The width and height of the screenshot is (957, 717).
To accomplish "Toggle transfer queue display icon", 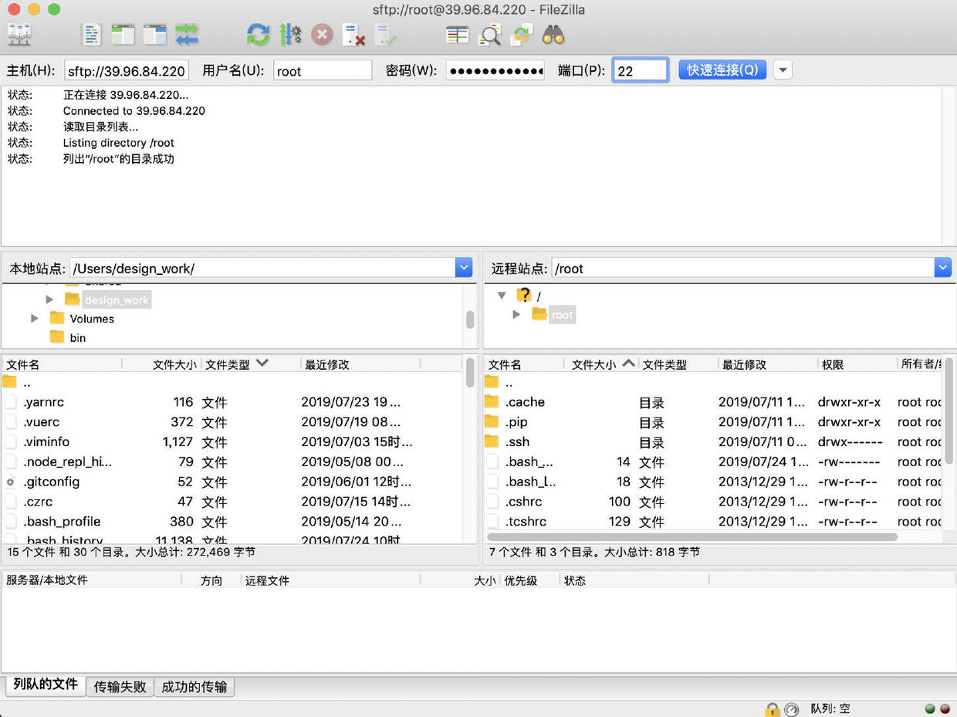I will tap(187, 34).
